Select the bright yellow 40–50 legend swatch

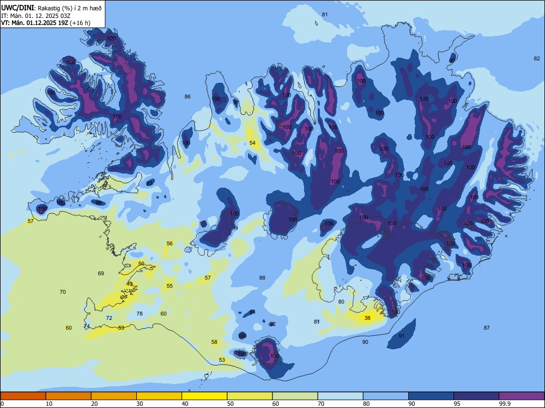pyautogui.click(x=204, y=396)
